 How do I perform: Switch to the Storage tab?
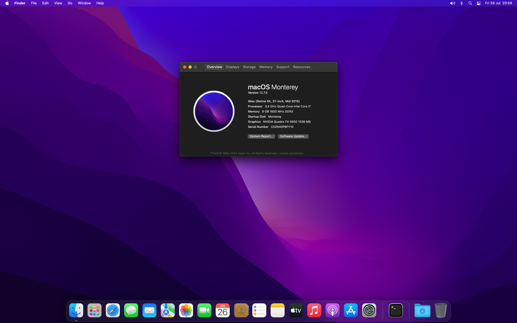point(249,67)
